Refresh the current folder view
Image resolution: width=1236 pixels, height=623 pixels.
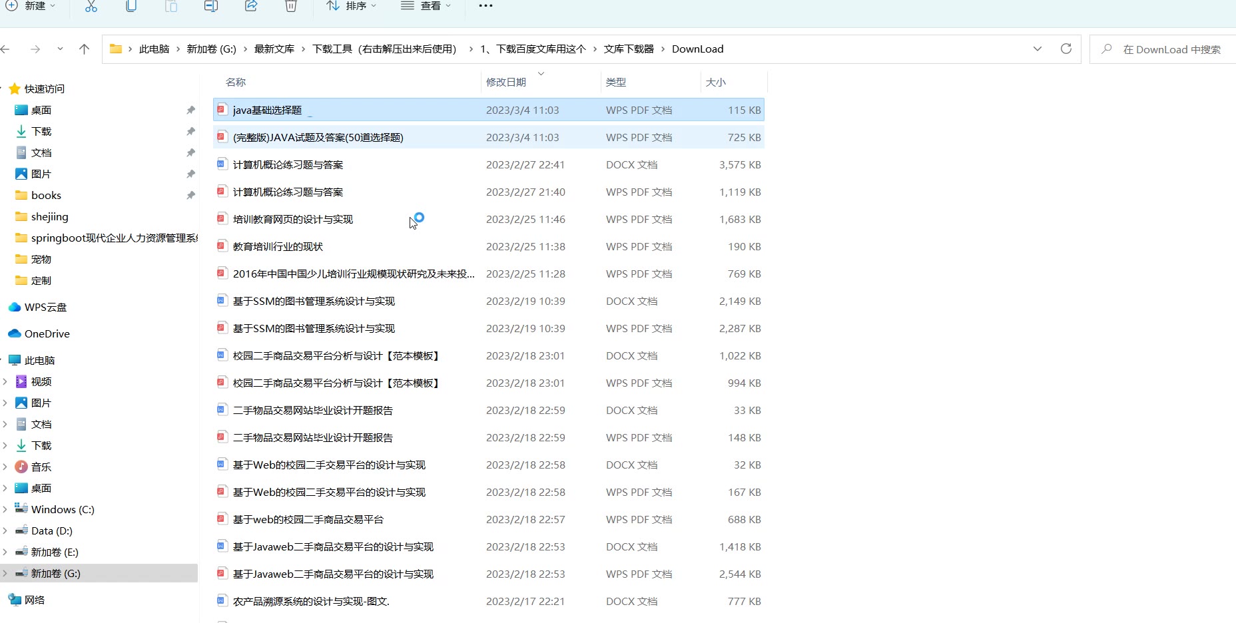1066,49
